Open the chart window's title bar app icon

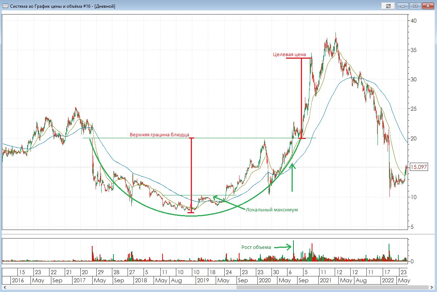[x=5, y=6]
